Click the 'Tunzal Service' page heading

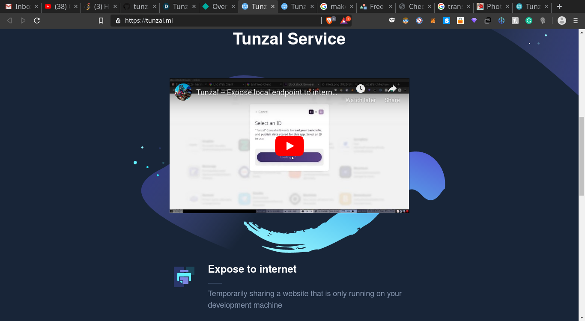click(289, 39)
